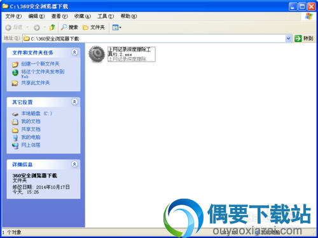This screenshot has width=318, height=238.
Task: Open the 帮助(H) menu
Action: click(x=128, y=17)
